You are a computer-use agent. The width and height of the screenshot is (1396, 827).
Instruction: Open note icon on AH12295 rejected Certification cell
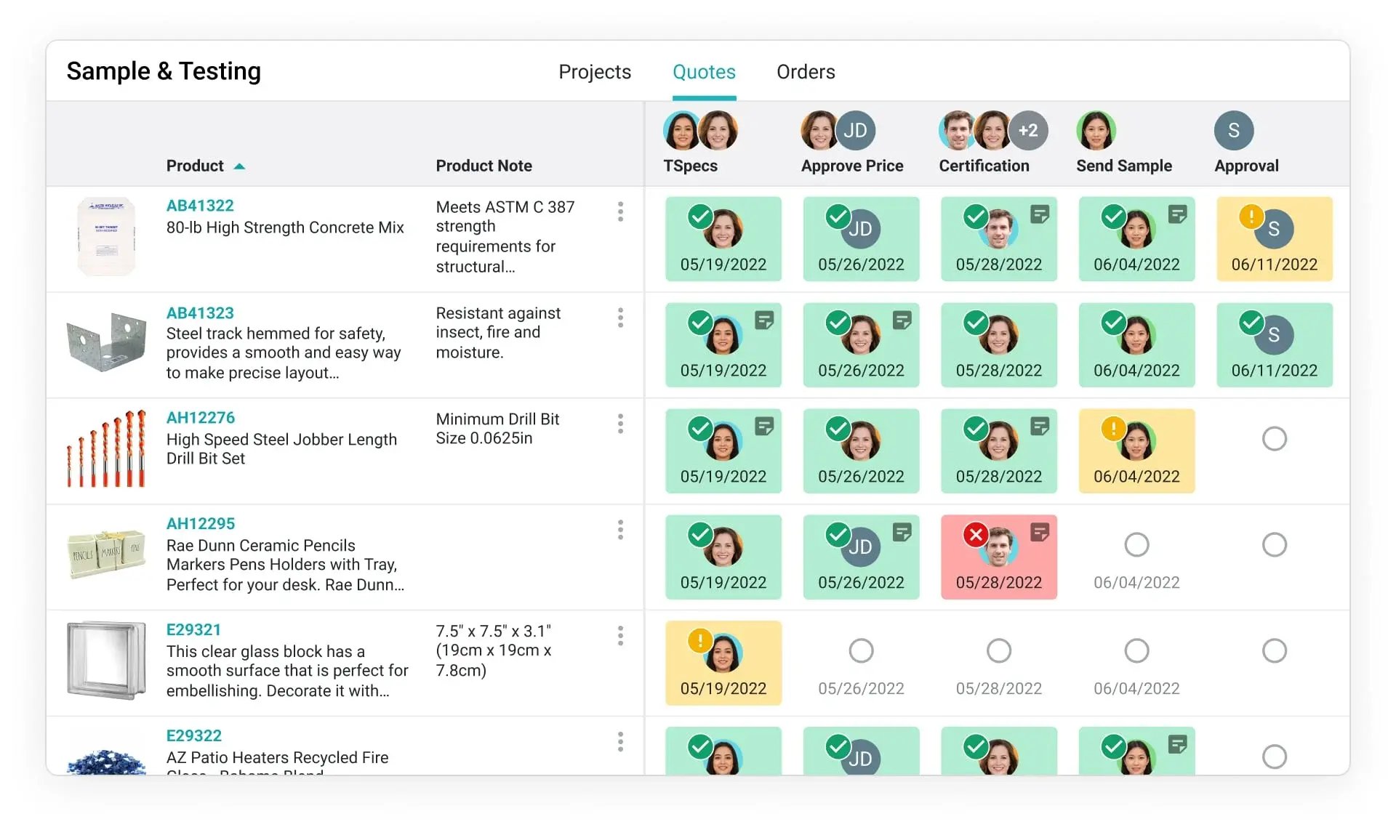pyautogui.click(x=1040, y=532)
